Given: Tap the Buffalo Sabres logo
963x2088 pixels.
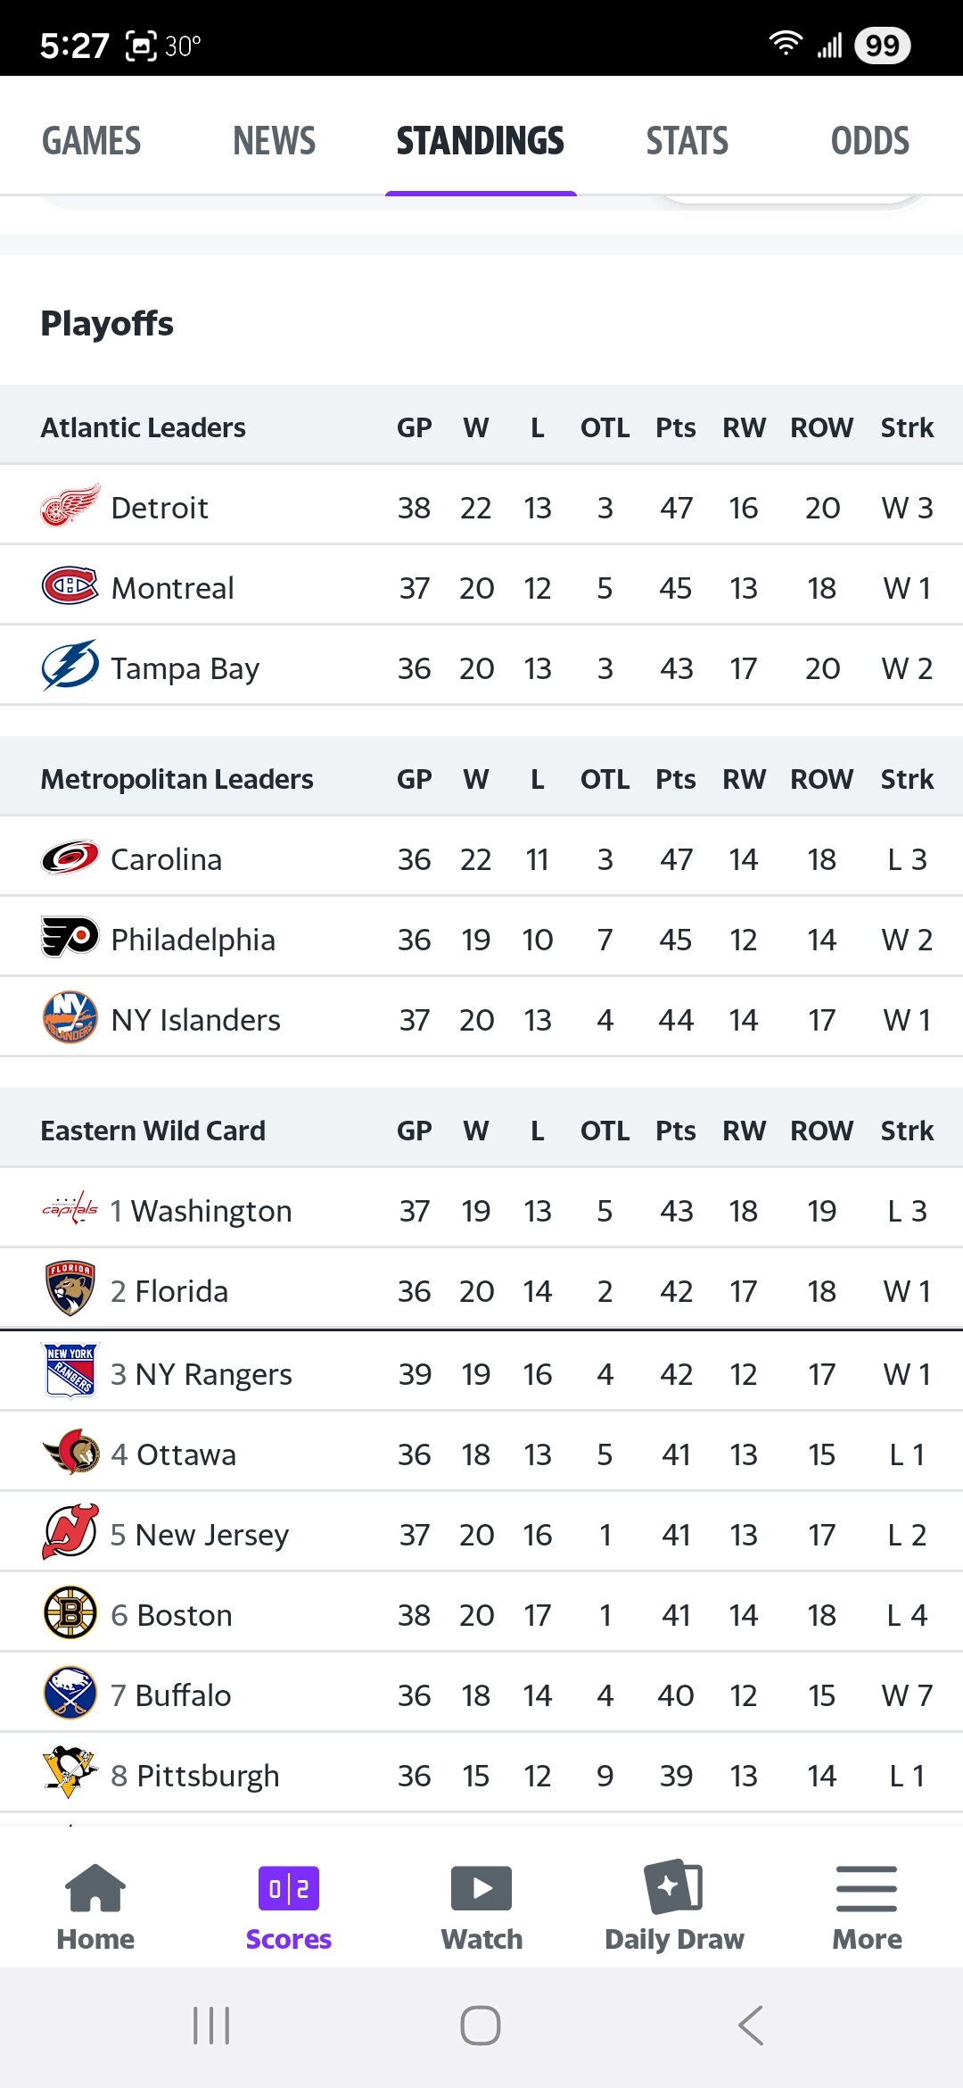Looking at the screenshot, I should 70,1694.
